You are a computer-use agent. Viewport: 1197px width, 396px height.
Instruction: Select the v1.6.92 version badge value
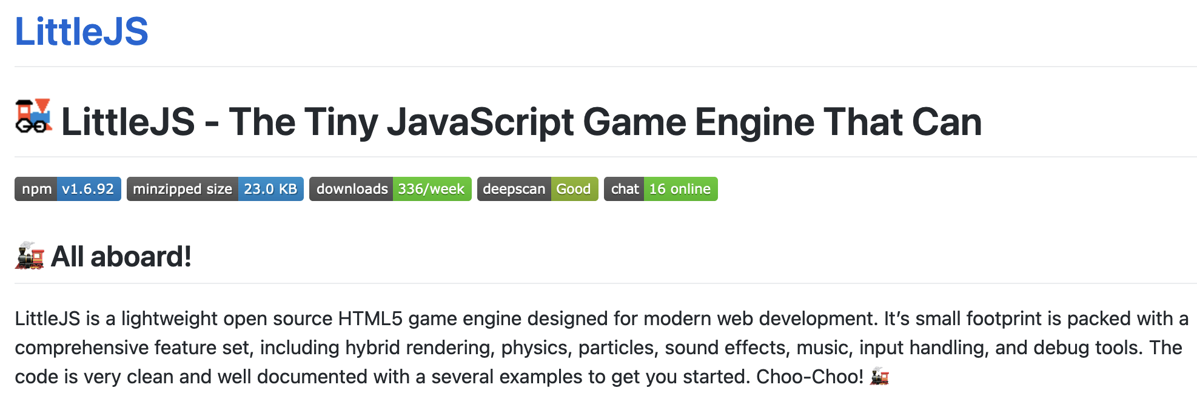89,189
